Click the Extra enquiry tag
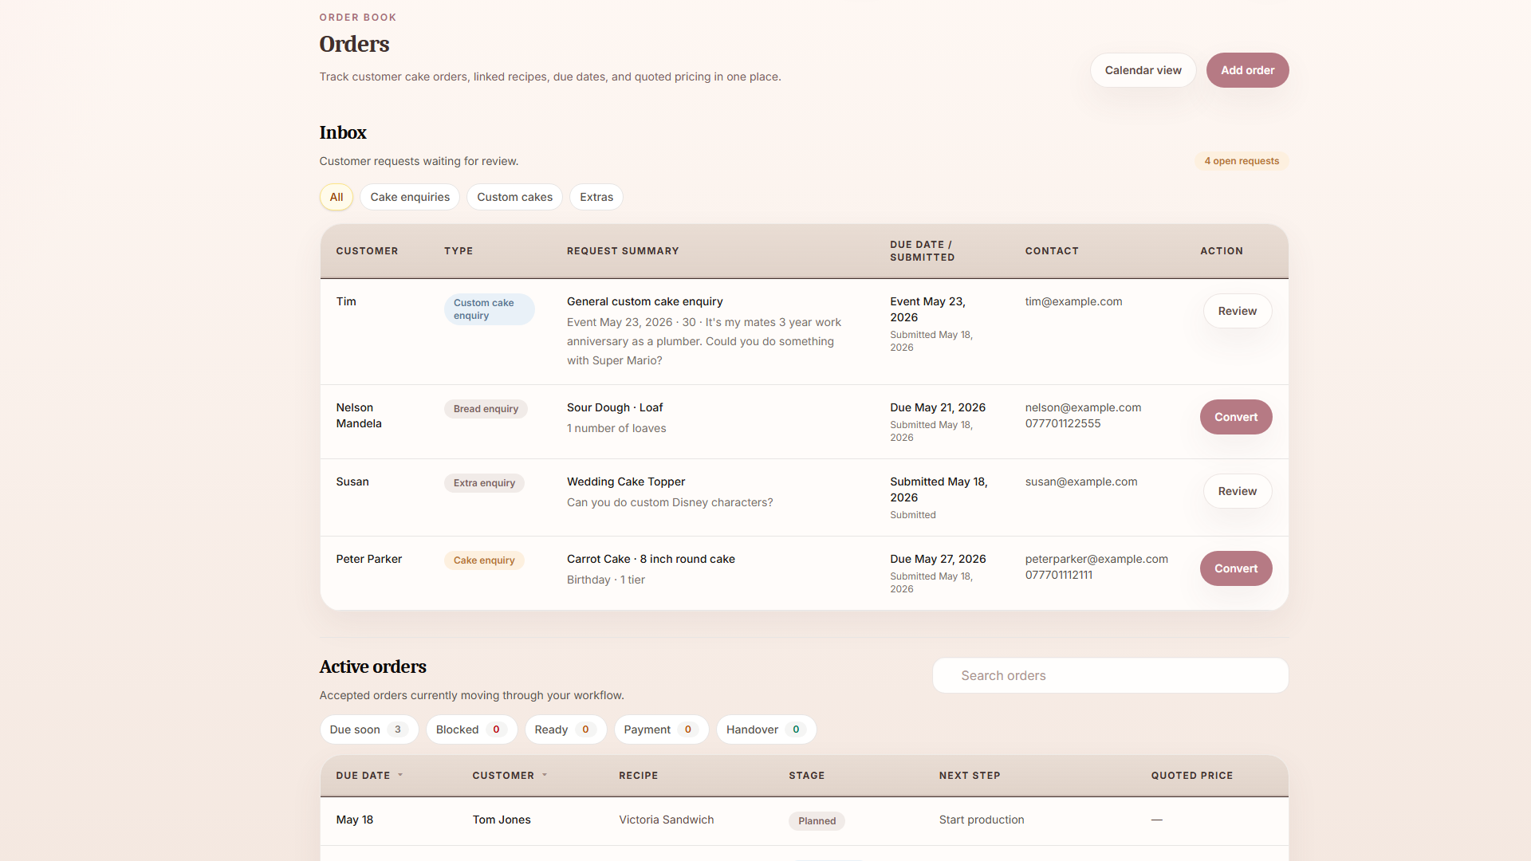The width and height of the screenshot is (1531, 861). [x=484, y=483]
